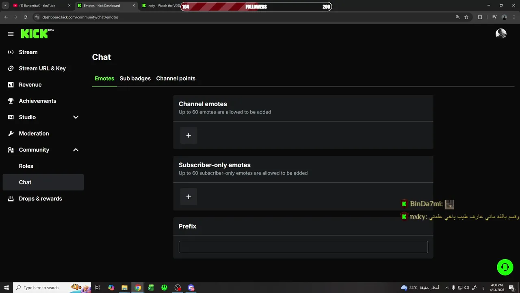Image resolution: width=520 pixels, height=293 pixels.
Task: Add a new channel emote with plus
Action: point(188,136)
